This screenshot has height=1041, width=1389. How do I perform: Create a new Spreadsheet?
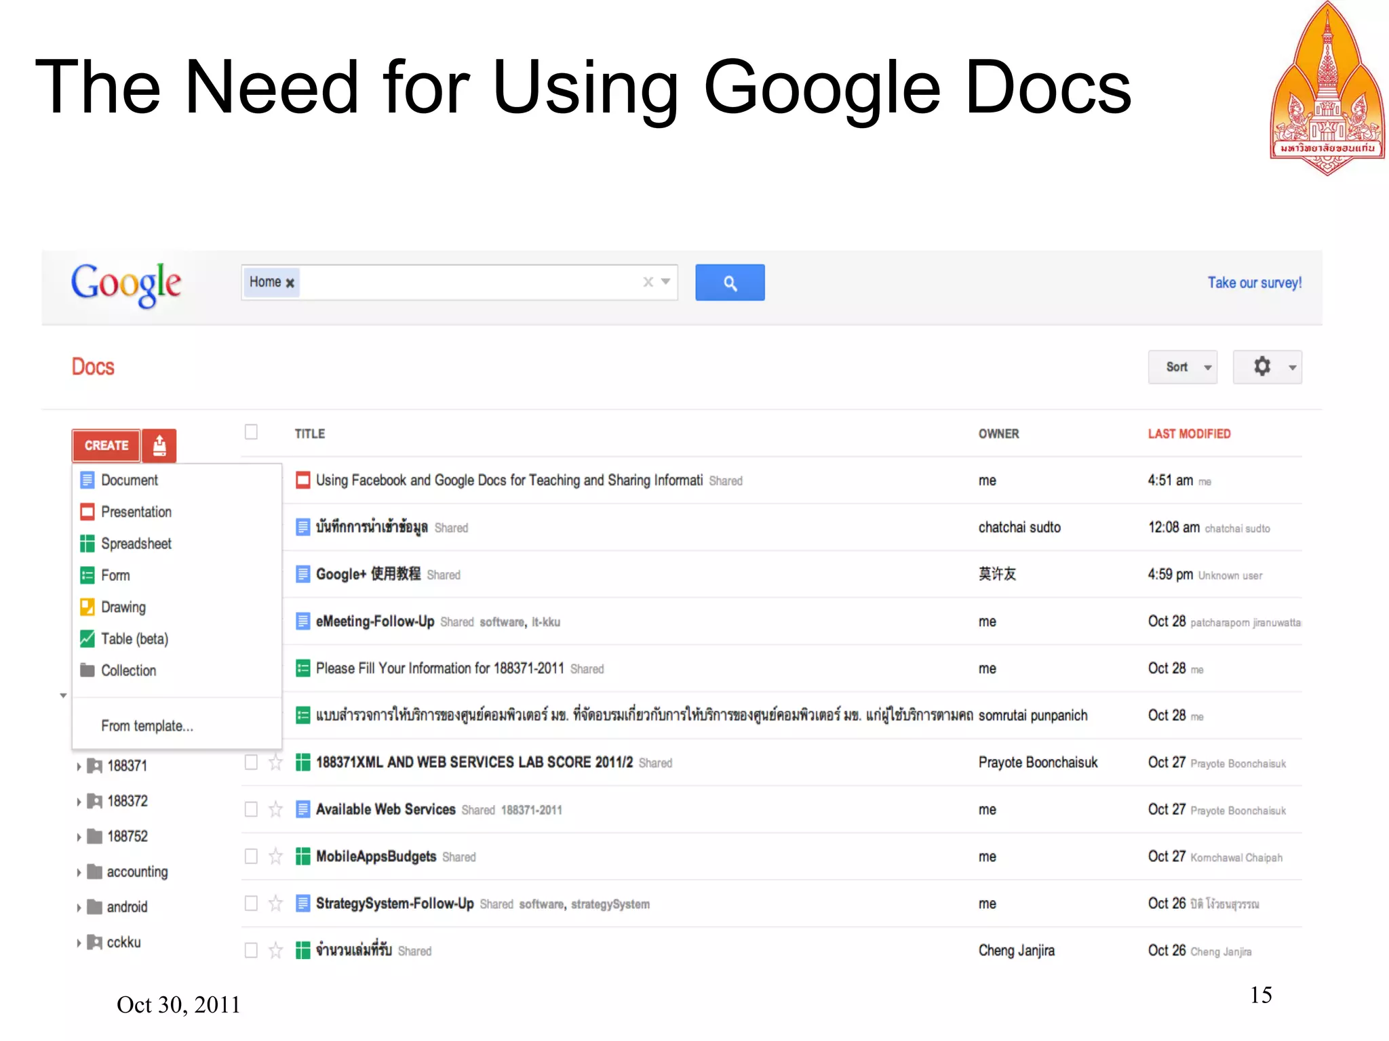tap(176, 544)
